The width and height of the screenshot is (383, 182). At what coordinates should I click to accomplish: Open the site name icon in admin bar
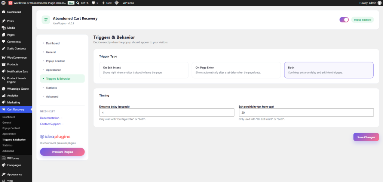[10, 3]
